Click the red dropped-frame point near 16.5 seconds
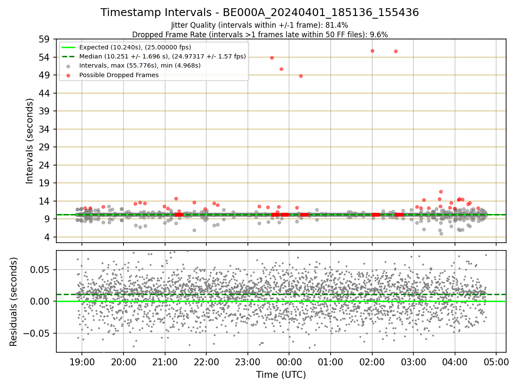Screen dimensions: 520x390 pos(441,192)
